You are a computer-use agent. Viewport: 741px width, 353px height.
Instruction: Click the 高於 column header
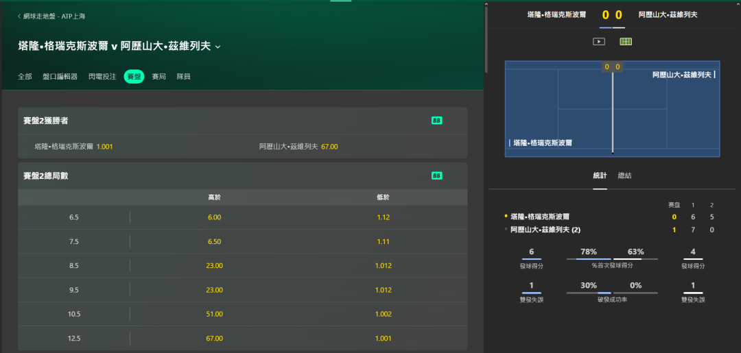(215, 197)
